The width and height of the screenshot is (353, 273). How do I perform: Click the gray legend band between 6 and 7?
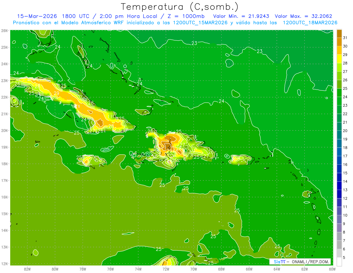pyautogui.click(x=339, y=245)
